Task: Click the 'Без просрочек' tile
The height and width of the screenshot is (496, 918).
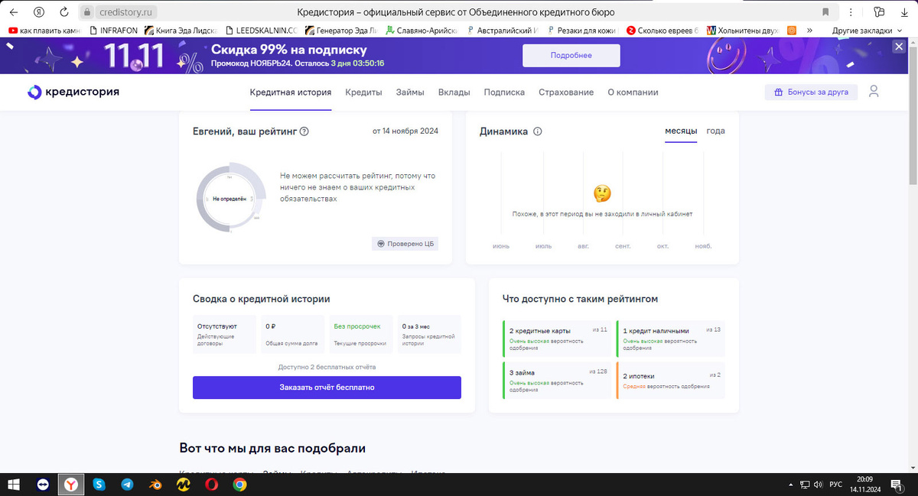Action: [361, 334]
